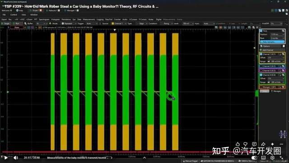Share the video using the arrow icon
Image resolution: width=289 pixels, height=163 pixels.
(x=263, y=144)
